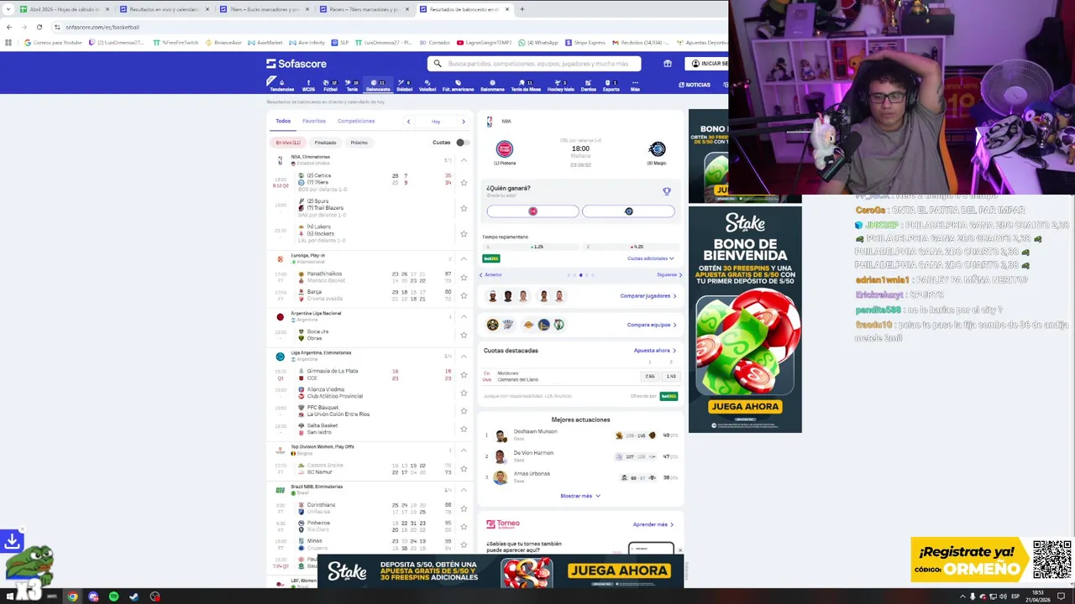Open the NOTICIAS link in header
The width and height of the screenshot is (1075, 604).
(x=695, y=85)
